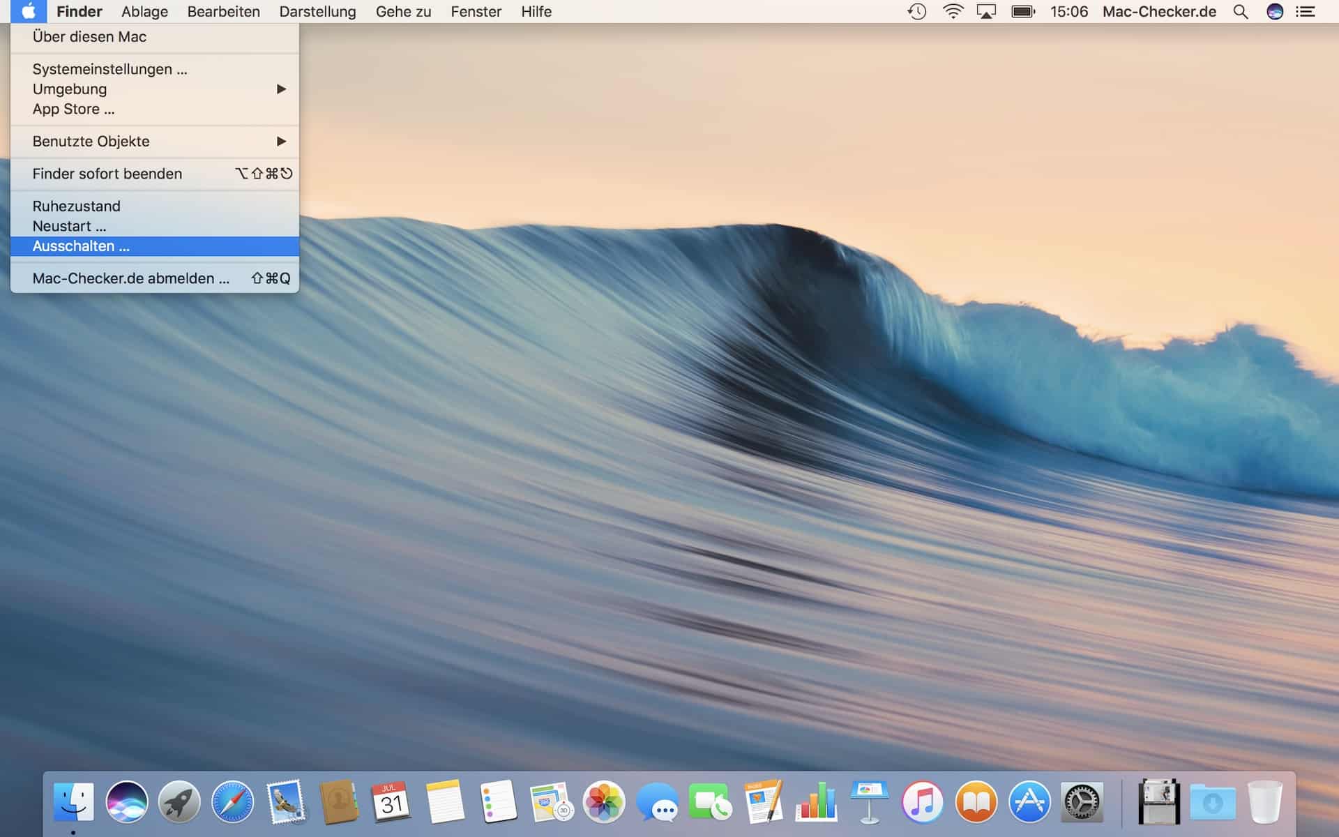Open Systemeinstellungen from Apple menu
Viewport: 1339px width, 837px height.
tap(155, 69)
